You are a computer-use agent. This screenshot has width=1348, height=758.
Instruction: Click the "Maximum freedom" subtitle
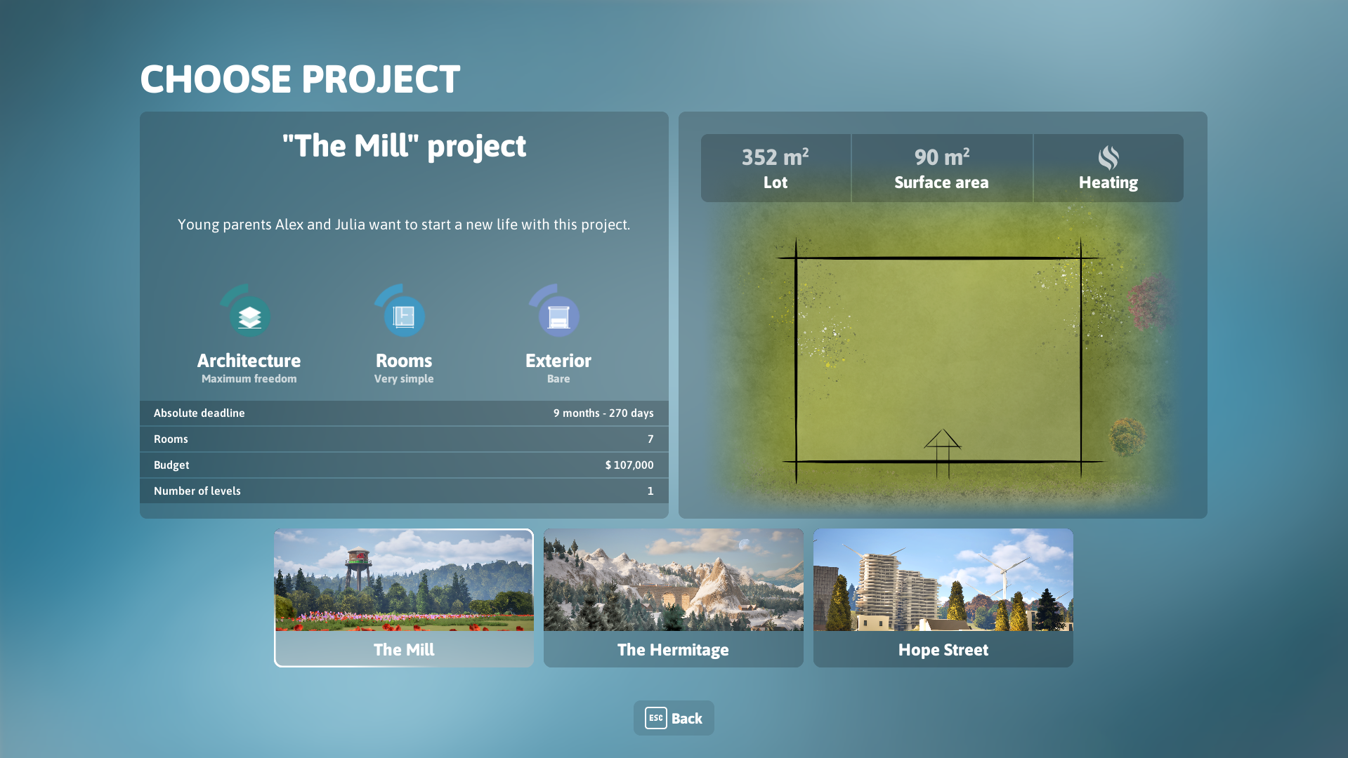point(249,379)
